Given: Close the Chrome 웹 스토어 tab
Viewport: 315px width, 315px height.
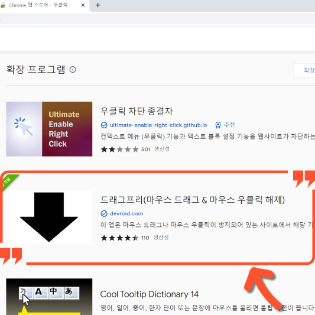Looking at the screenshot, I should pyautogui.click(x=83, y=5).
